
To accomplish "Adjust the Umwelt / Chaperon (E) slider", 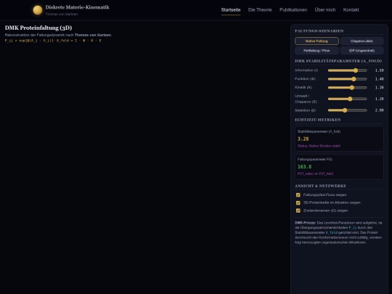I will (348, 99).
